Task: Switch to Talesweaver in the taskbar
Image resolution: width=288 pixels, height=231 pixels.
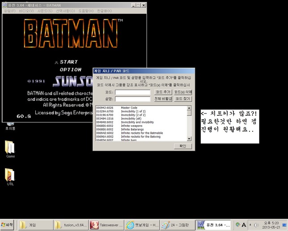Action: [x=106, y=225]
